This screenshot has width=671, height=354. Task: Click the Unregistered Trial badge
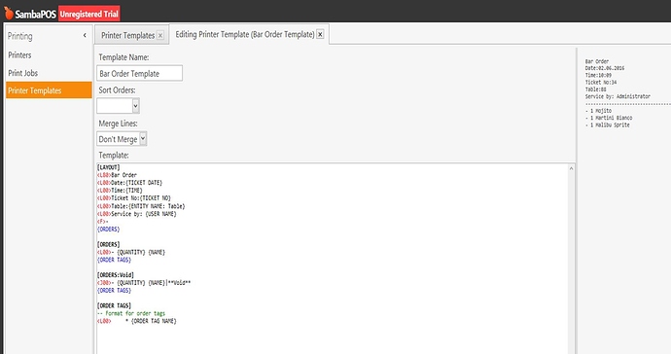tap(89, 14)
